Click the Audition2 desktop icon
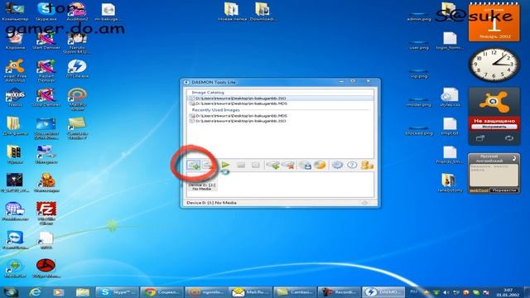The width and height of the screenshot is (530, 298). click(x=77, y=12)
